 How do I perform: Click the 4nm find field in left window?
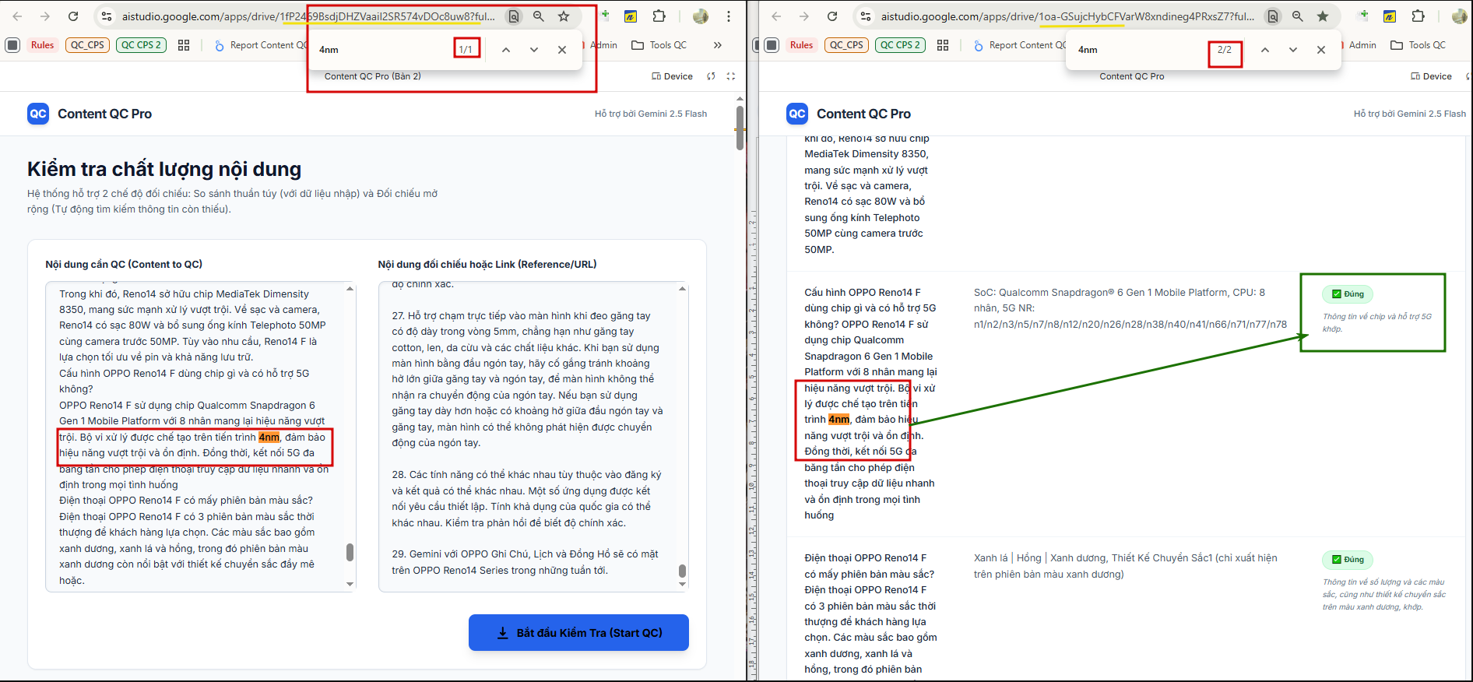tap(381, 50)
